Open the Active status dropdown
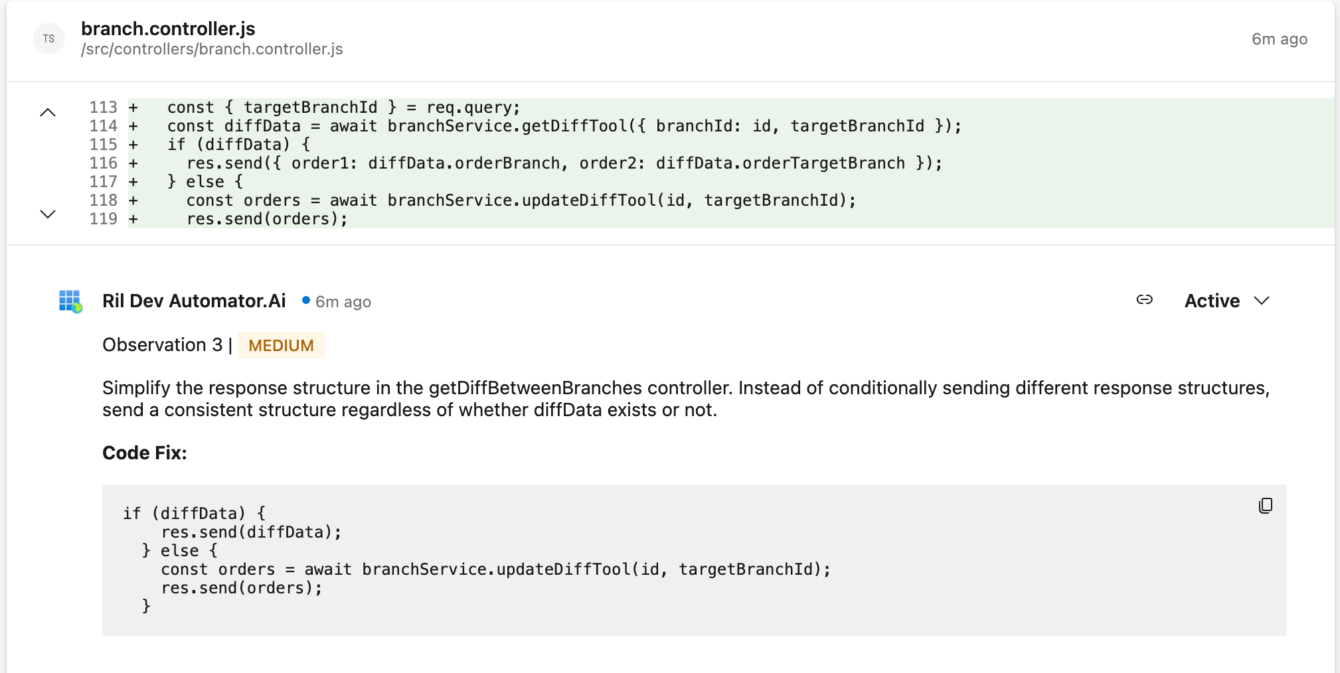 coord(1227,301)
